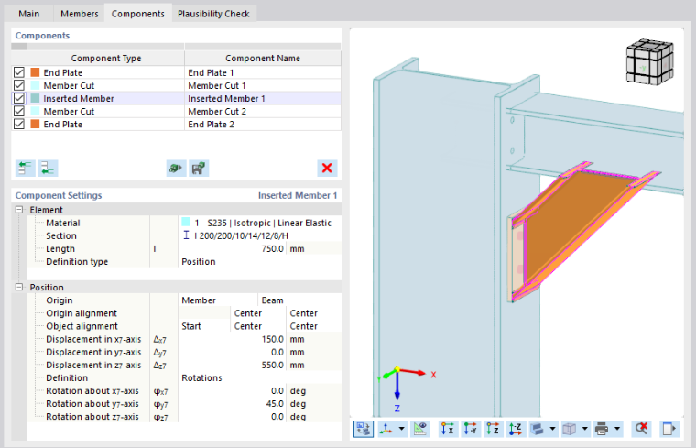
Task: Edit Displacement in z7-axis value 550.0
Action: (x=232, y=365)
